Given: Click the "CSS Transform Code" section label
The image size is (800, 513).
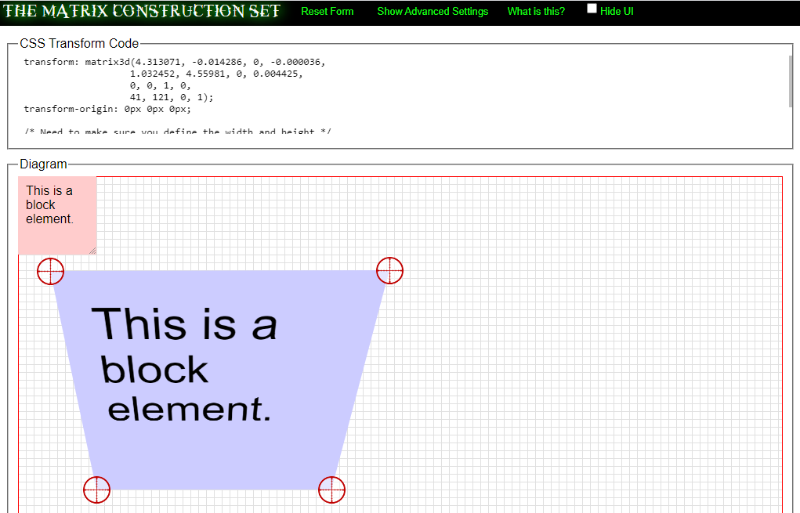Looking at the screenshot, I should coord(79,44).
